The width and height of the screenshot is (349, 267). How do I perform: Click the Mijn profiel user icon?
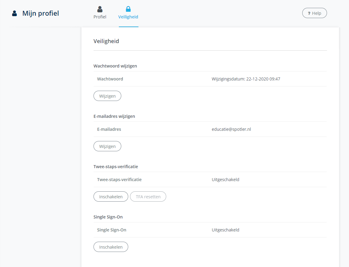pos(14,13)
